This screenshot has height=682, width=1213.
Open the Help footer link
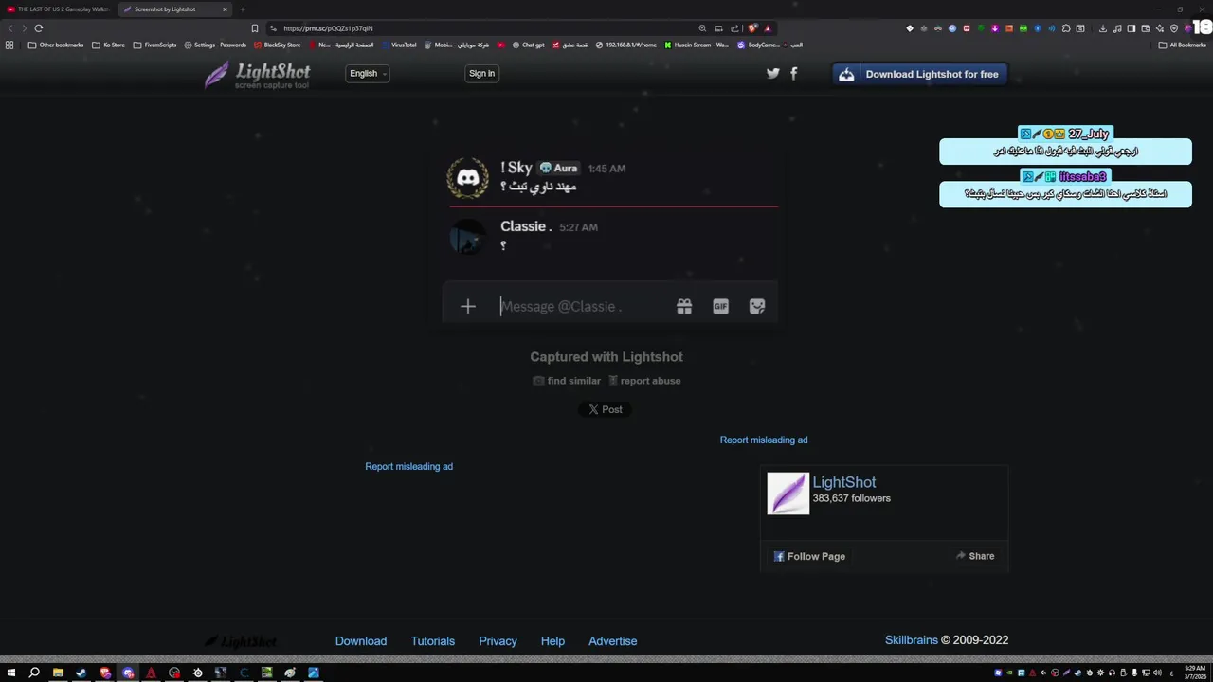click(552, 641)
